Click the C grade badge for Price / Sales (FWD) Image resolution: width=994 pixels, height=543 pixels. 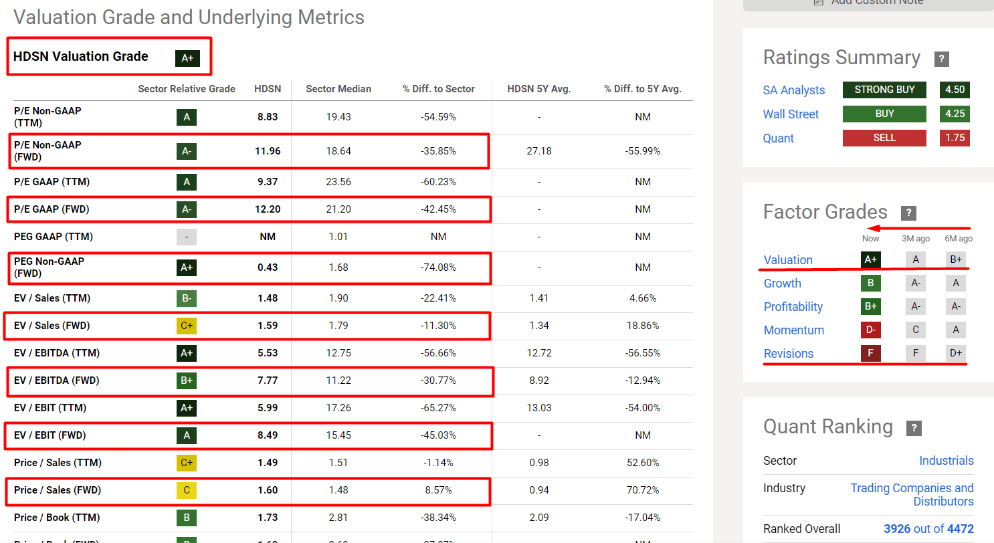[x=187, y=490]
